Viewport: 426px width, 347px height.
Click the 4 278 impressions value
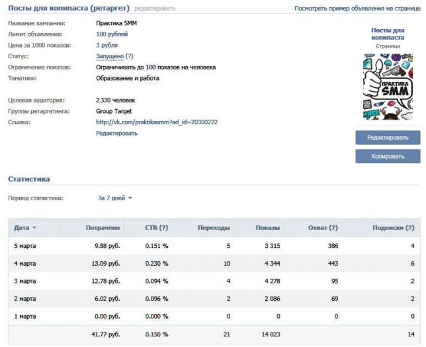click(x=273, y=282)
